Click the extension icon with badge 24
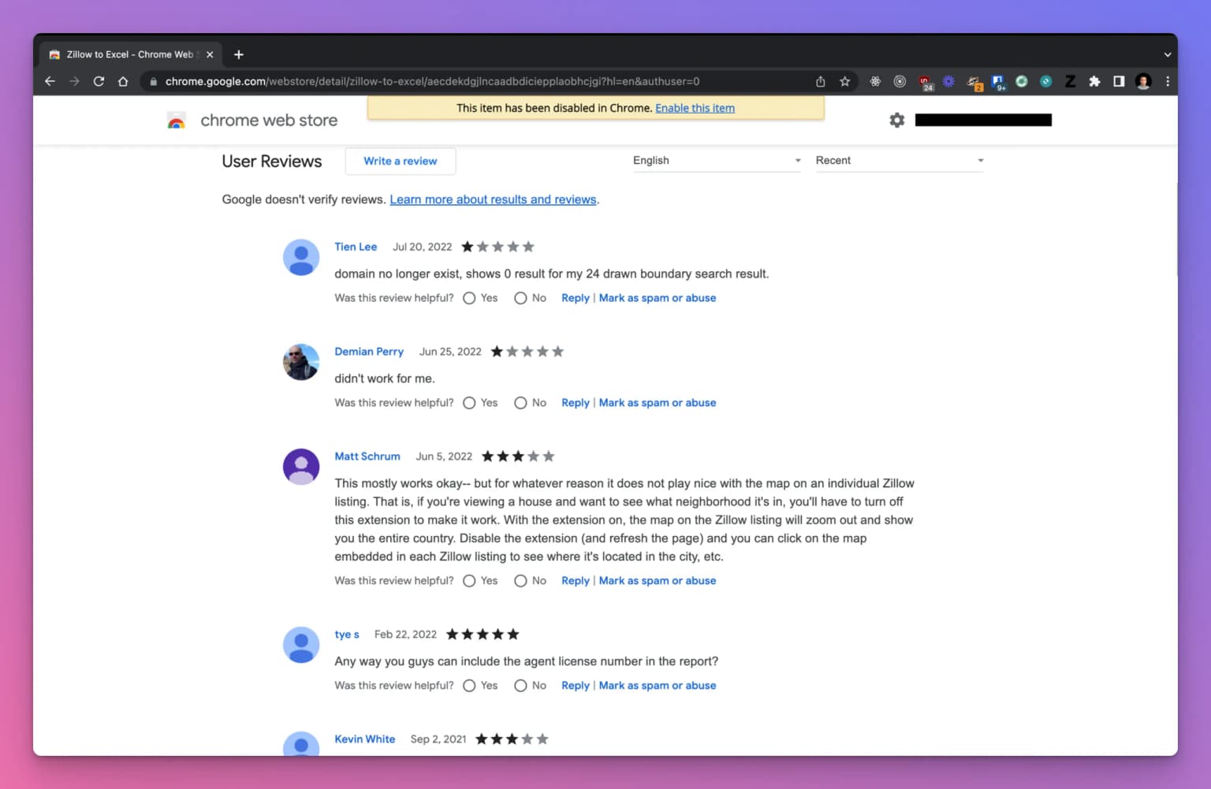1211x789 pixels. [x=926, y=83]
